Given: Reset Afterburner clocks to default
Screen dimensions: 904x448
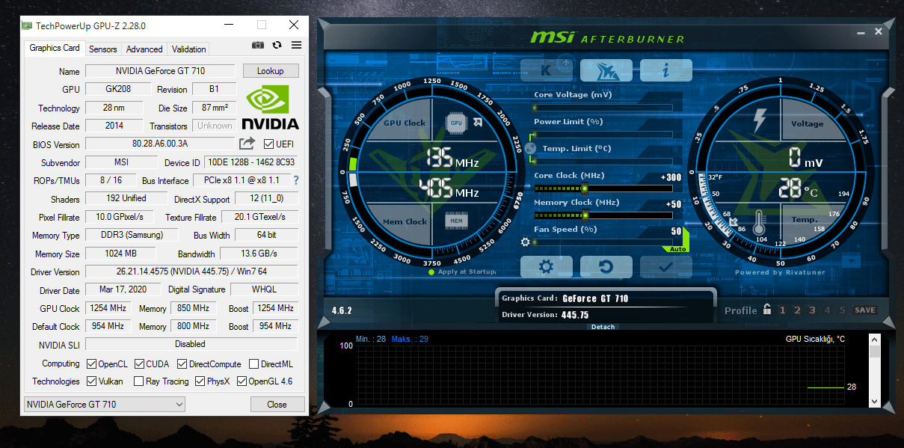Looking at the screenshot, I should coord(606,266).
